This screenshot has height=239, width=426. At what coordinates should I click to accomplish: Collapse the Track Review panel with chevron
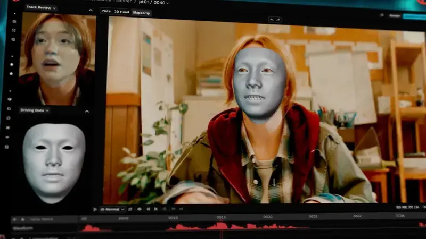coord(91,10)
